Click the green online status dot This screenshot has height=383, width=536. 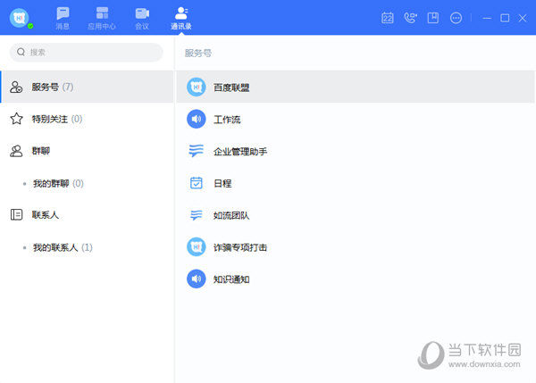click(x=30, y=26)
